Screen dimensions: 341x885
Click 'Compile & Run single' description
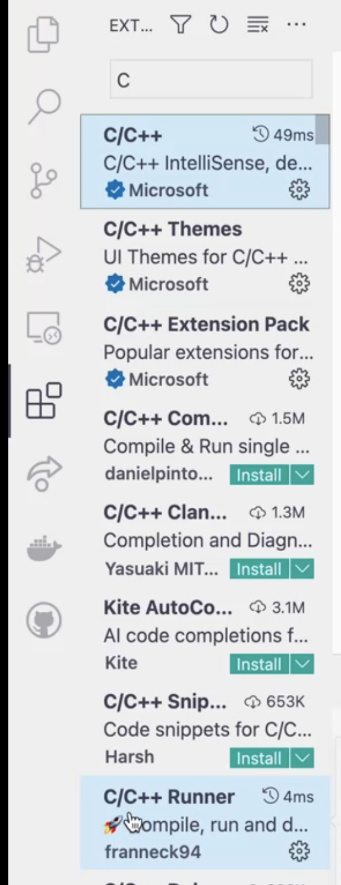[x=207, y=447]
